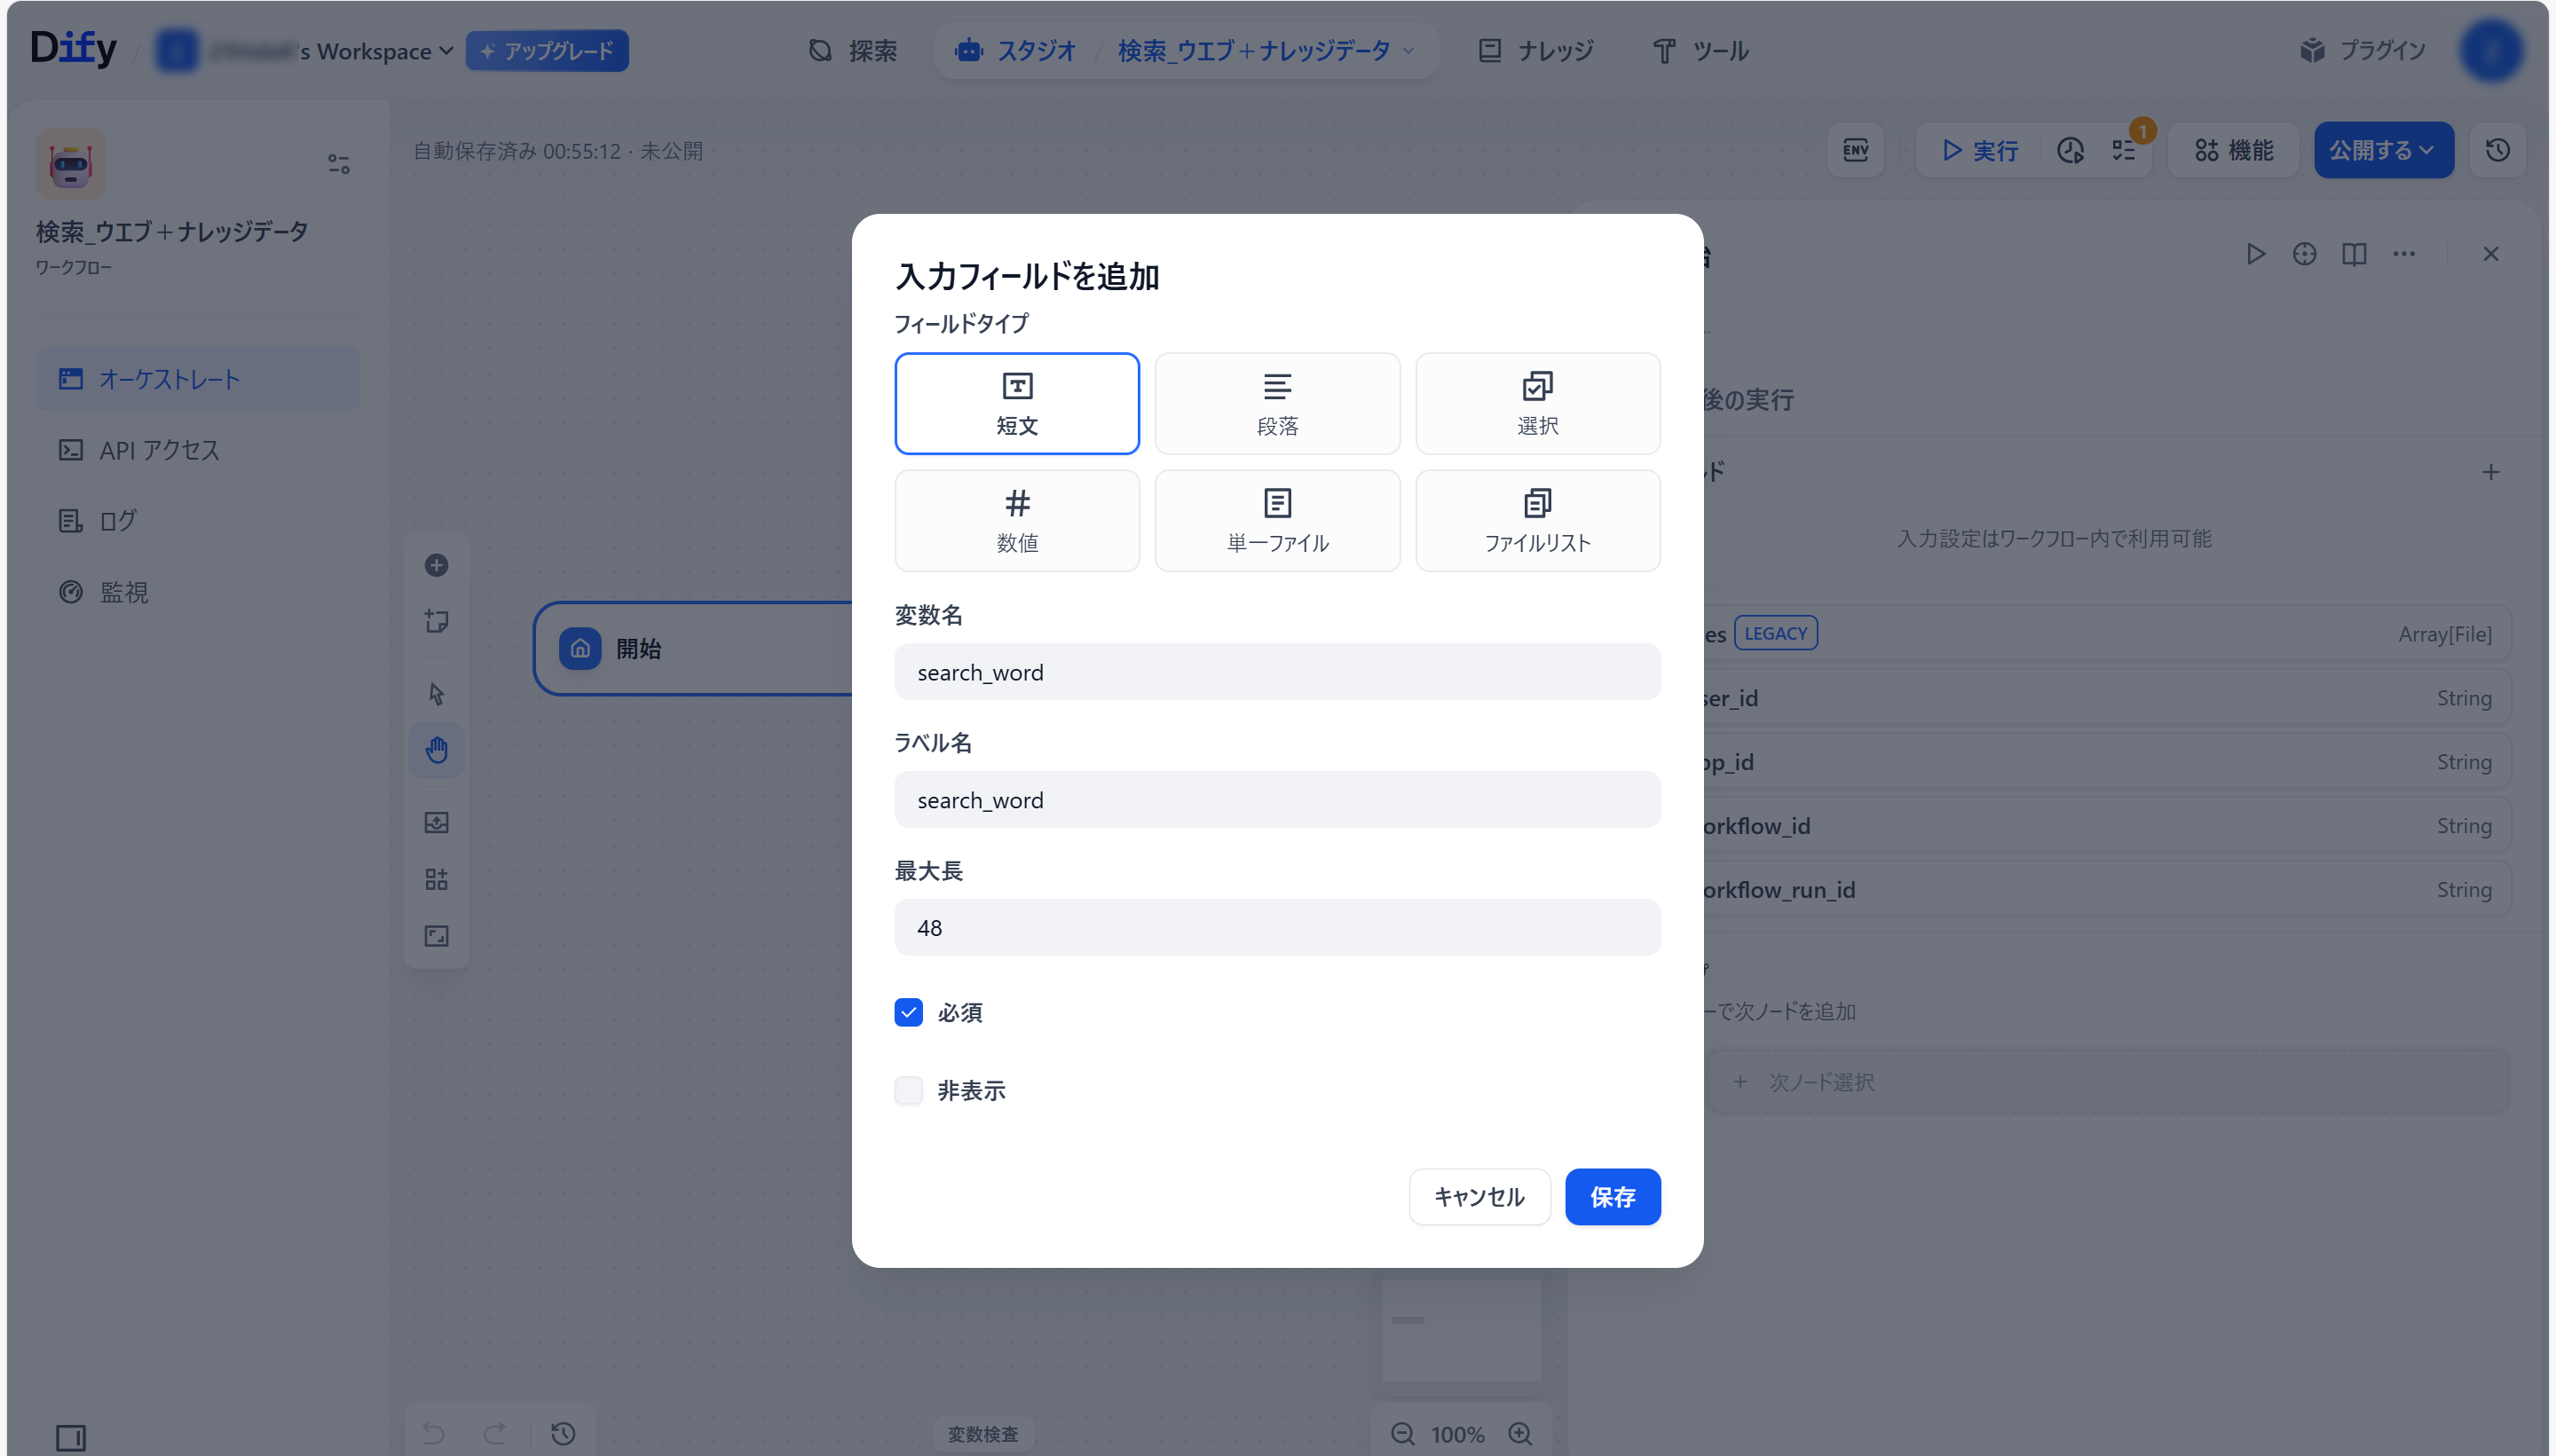This screenshot has height=1456, width=2556.
Task: Click into the 最大長 max length field
Action: [x=1276, y=927]
